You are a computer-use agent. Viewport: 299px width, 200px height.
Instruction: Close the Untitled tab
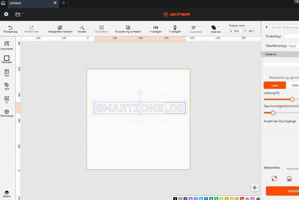(55, 3)
